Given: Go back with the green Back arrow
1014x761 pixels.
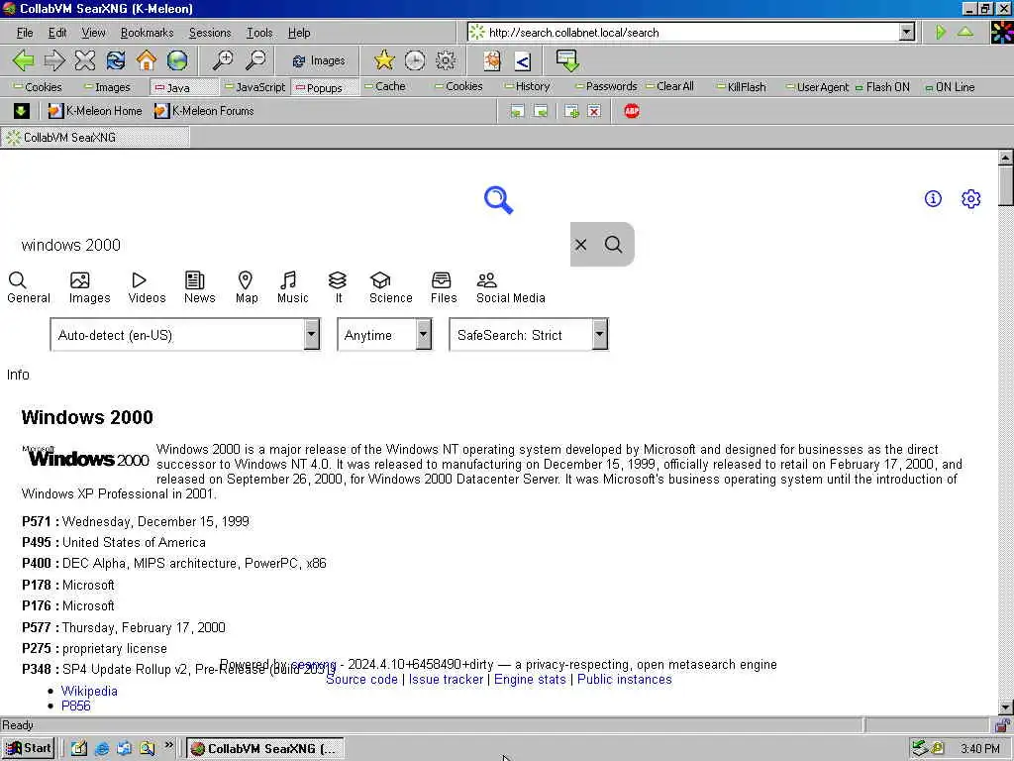Looking at the screenshot, I should point(24,60).
